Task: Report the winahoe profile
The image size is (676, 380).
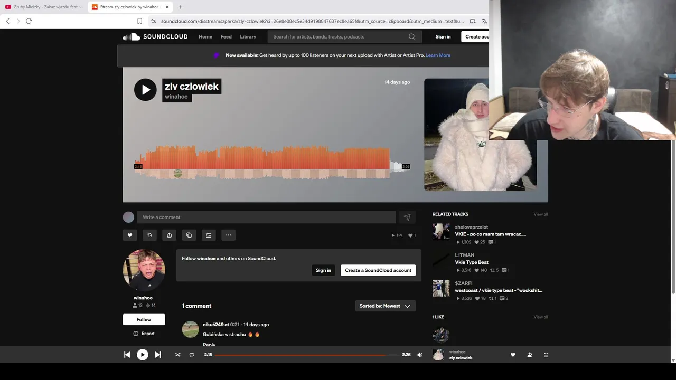Action: [144, 334]
